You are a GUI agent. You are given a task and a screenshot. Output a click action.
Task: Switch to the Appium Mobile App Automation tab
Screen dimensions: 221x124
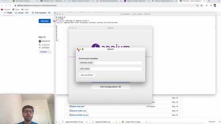pyautogui.click(x=136, y=1)
